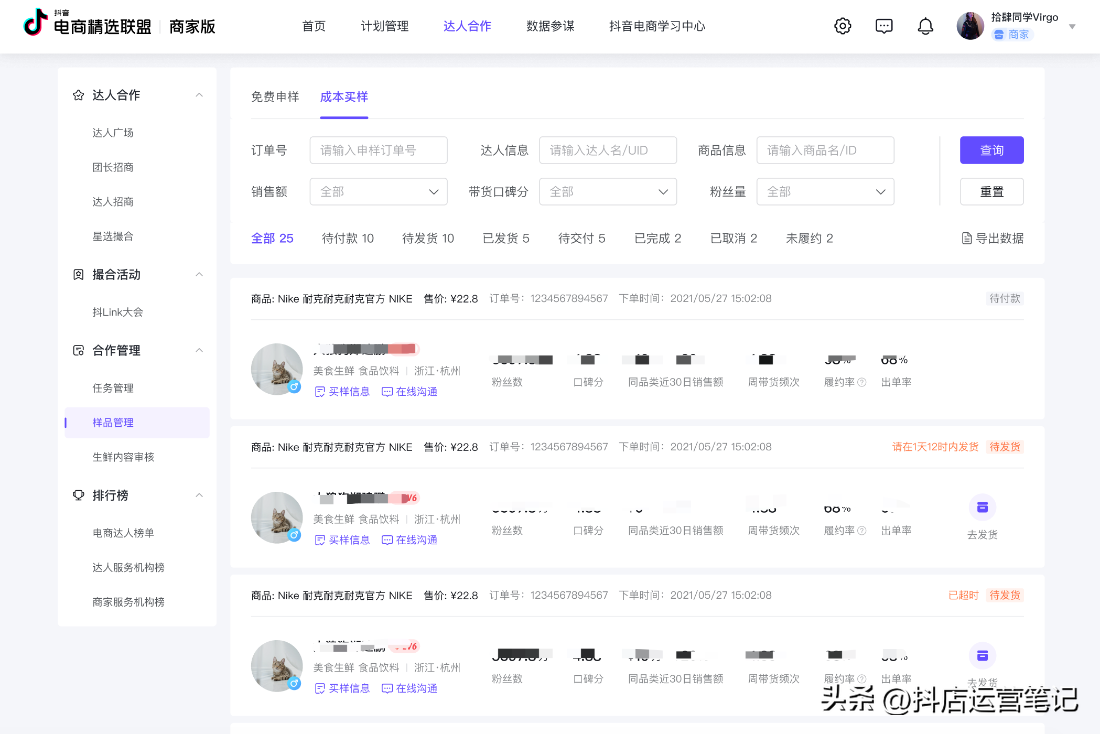Screen dimensions: 1100x734
Task: Open 生鲜内容审核 in sidebar
Action: pos(123,457)
